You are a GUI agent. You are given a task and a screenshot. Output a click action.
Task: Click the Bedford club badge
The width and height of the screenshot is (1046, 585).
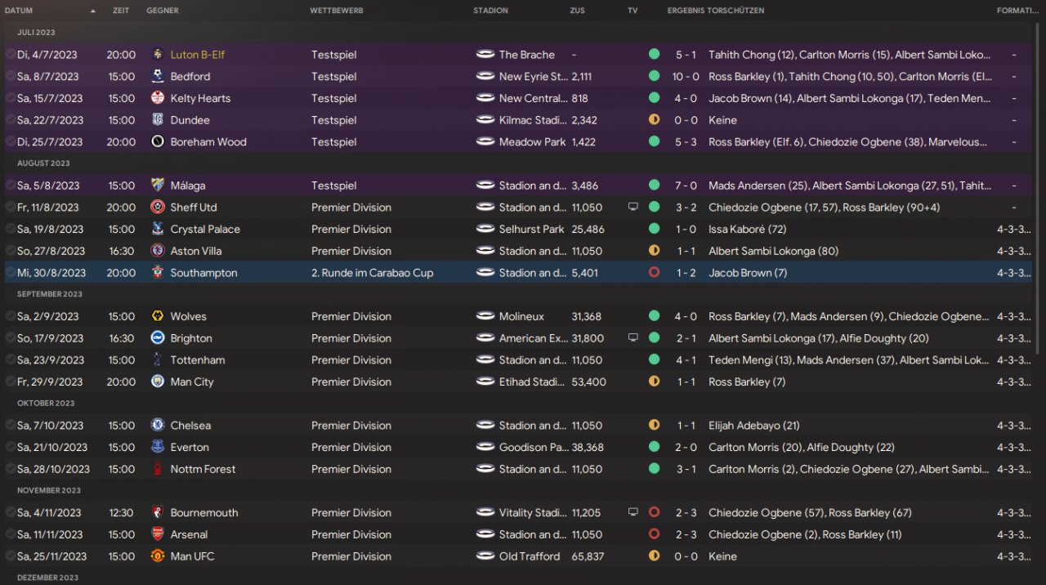pyautogui.click(x=158, y=76)
